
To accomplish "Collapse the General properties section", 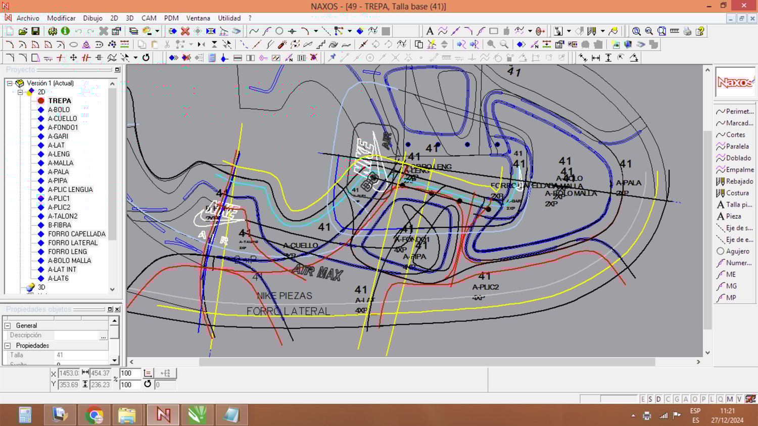I will [8, 326].
